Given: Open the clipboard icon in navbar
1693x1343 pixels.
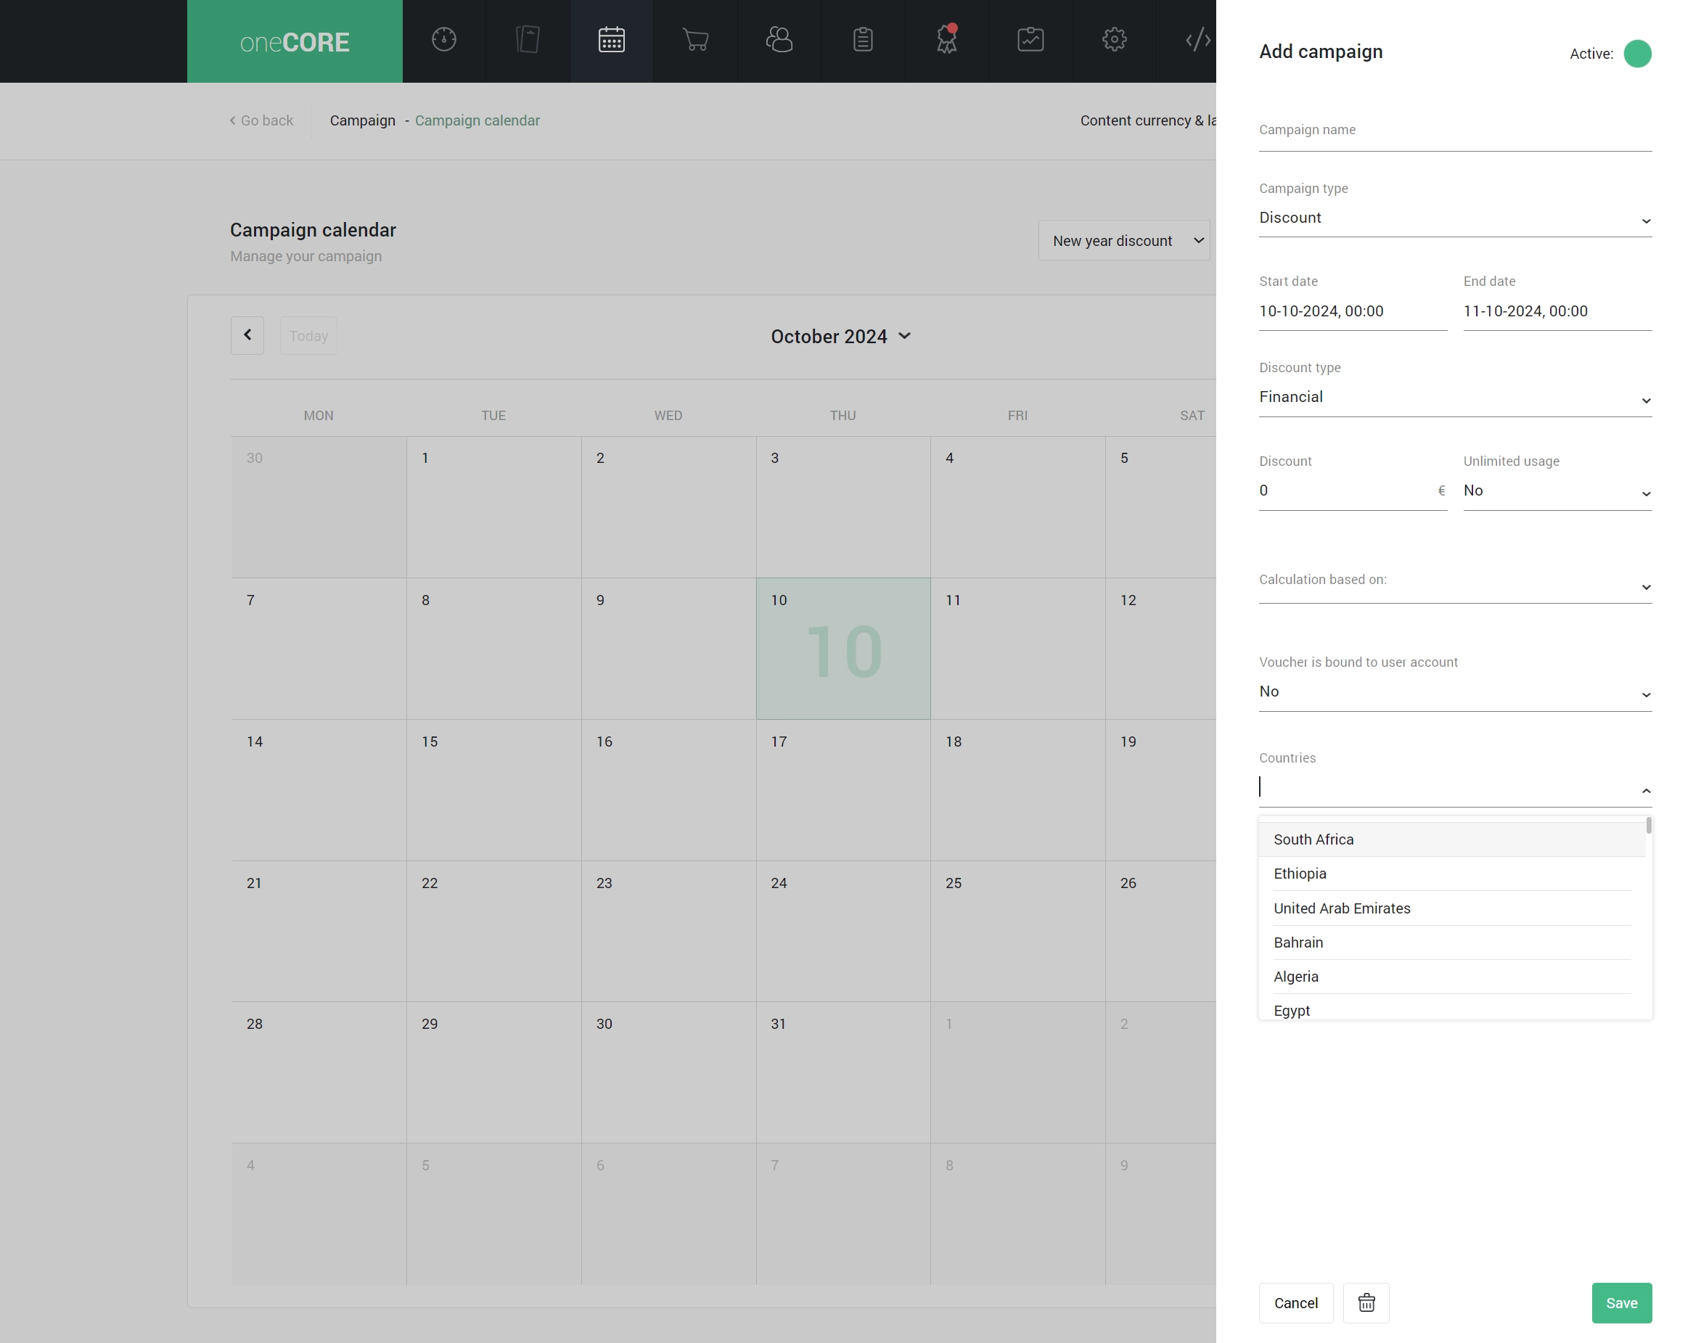Looking at the screenshot, I should coord(862,40).
